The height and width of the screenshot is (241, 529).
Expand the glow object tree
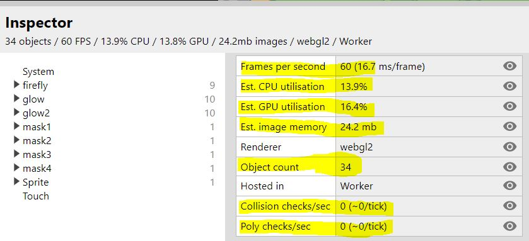pos(16,99)
